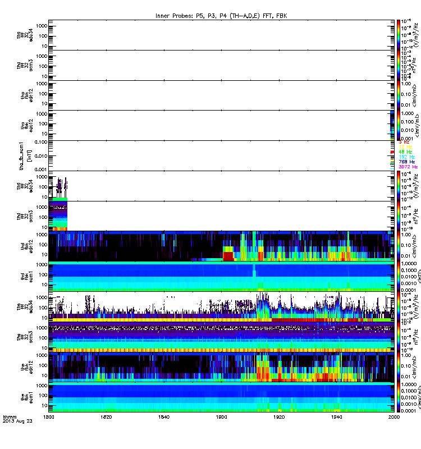Click the "hhmm" axis unit label
The image size is (421, 449).
pos(10,417)
